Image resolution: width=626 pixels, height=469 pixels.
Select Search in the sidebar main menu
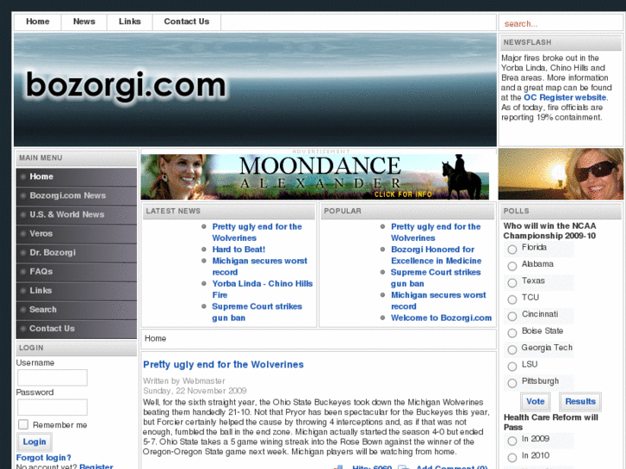(x=77, y=309)
